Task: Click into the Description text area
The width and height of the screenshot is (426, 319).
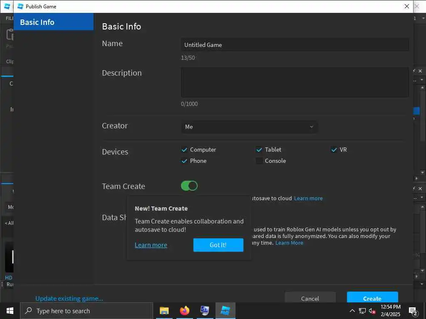Action: [x=295, y=82]
